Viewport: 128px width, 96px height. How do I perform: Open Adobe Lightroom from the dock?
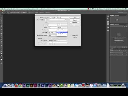click(39, 85)
